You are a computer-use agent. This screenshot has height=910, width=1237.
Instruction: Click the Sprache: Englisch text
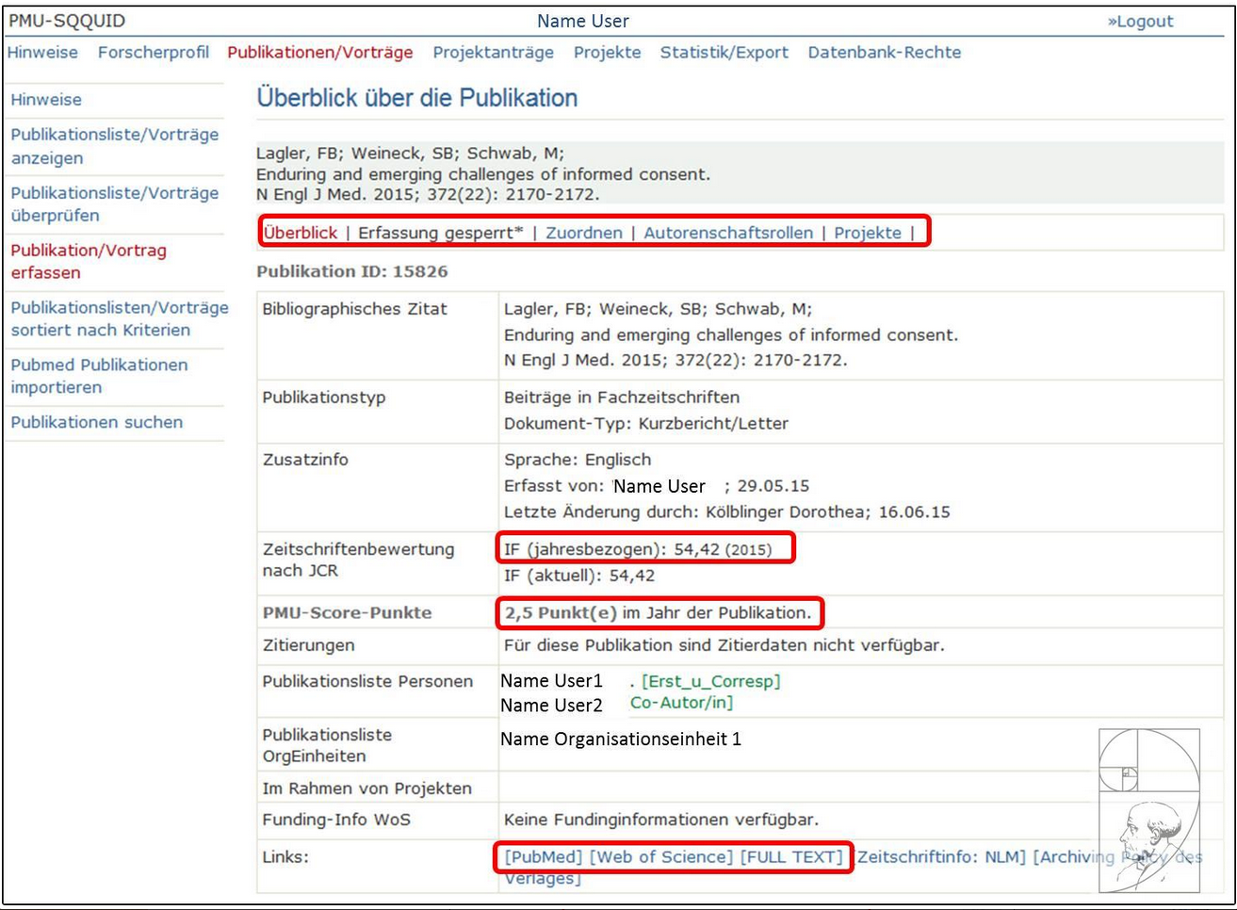578,460
